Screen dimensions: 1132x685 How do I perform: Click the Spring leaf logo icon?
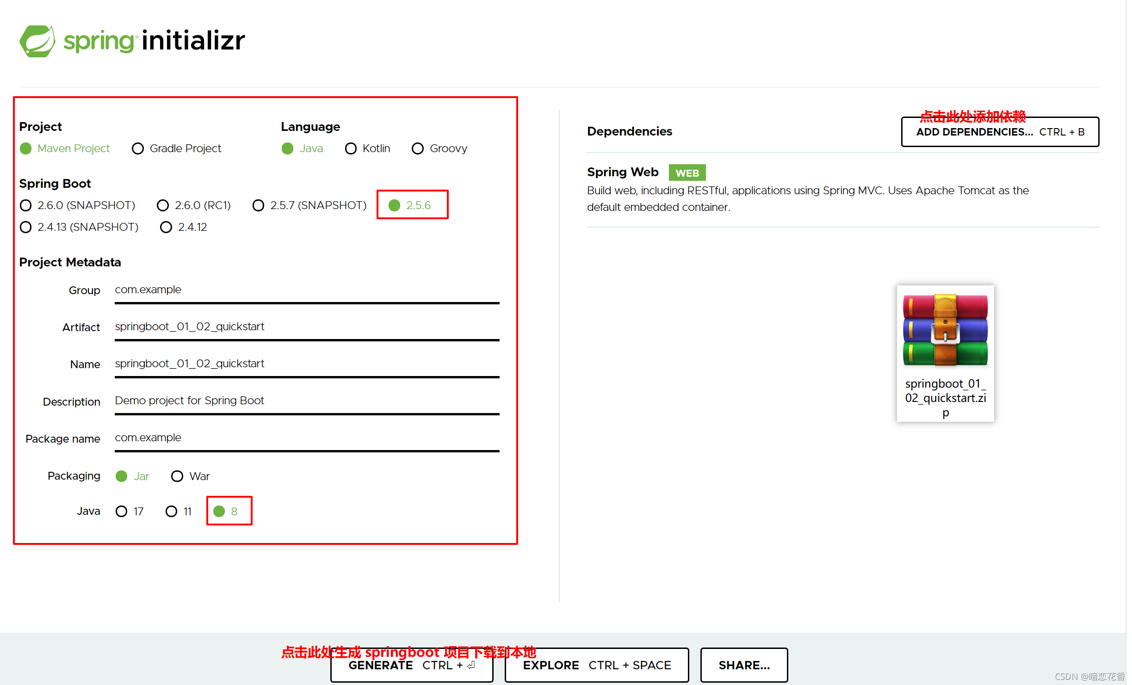[x=37, y=41]
